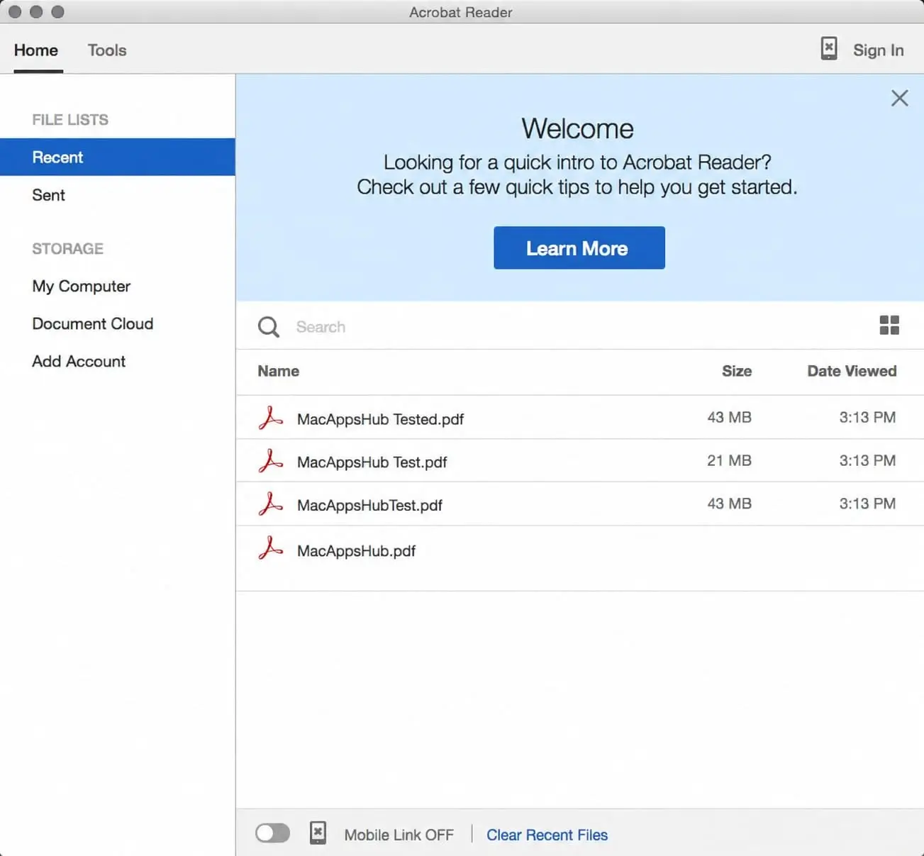This screenshot has width=924, height=856.
Task: Click PDF icon of MacAppsHubTest.pdf
Action: 270,504
